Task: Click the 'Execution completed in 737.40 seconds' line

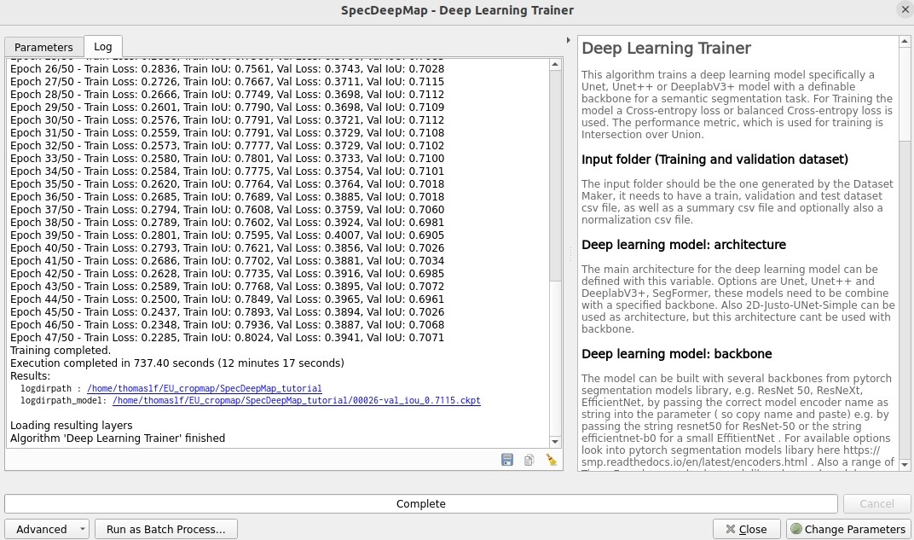Action: click(x=177, y=363)
